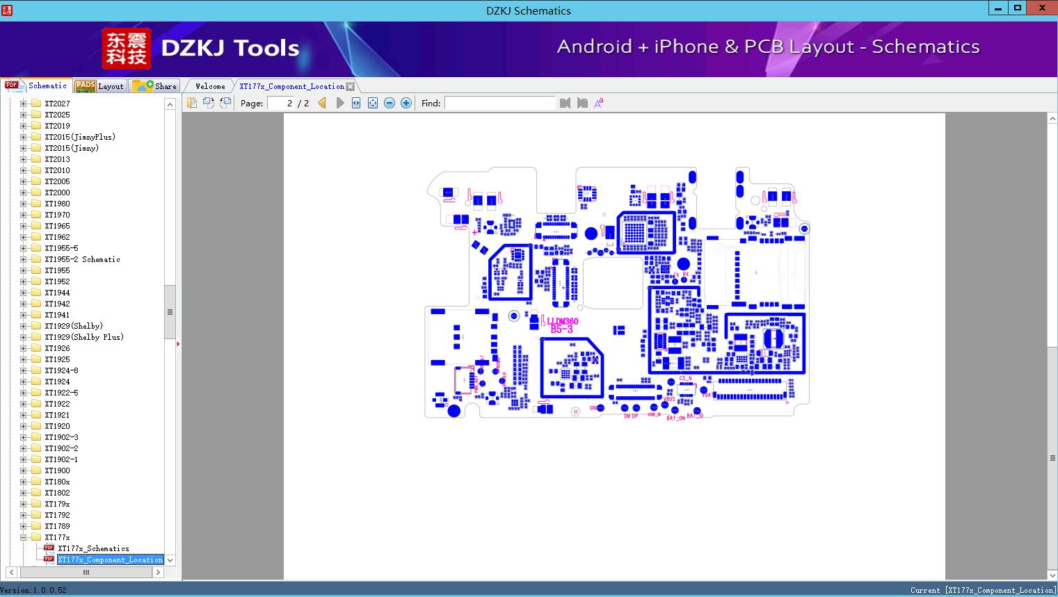This screenshot has width=1058, height=597.
Task: Go to the previous page using the yellow arrow
Action: click(322, 103)
